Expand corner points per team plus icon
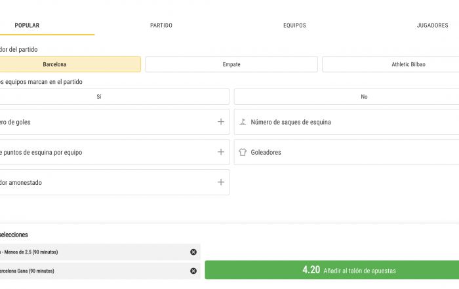 pyautogui.click(x=221, y=152)
